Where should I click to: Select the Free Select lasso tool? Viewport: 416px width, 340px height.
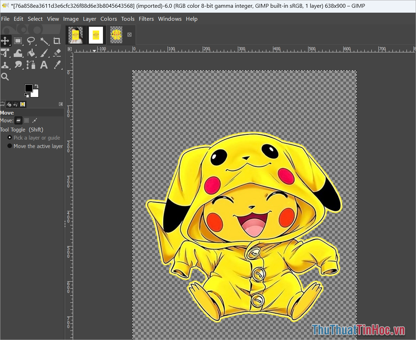(31, 41)
